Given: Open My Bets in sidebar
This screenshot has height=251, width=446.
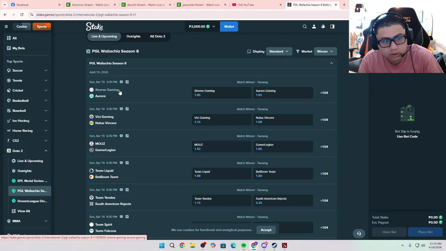Looking at the screenshot, I should 18,48.
